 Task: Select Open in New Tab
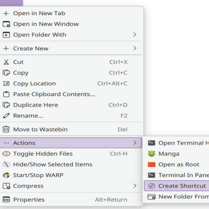pyautogui.click(x=71, y=13)
